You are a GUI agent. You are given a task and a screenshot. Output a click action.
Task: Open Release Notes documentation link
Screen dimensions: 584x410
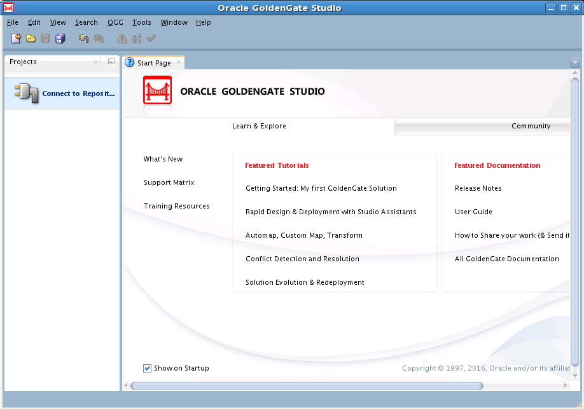[478, 188]
